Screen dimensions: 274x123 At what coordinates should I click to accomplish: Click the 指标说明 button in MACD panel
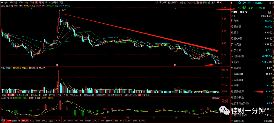coord(216,98)
